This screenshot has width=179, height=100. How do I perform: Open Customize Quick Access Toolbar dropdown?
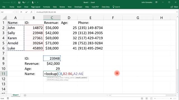click(38, 2)
